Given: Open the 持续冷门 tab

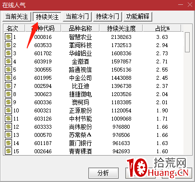Looking at the screenshot, I should (x=108, y=17).
